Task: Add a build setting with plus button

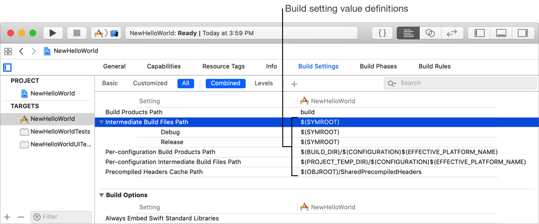Action: coord(294,84)
